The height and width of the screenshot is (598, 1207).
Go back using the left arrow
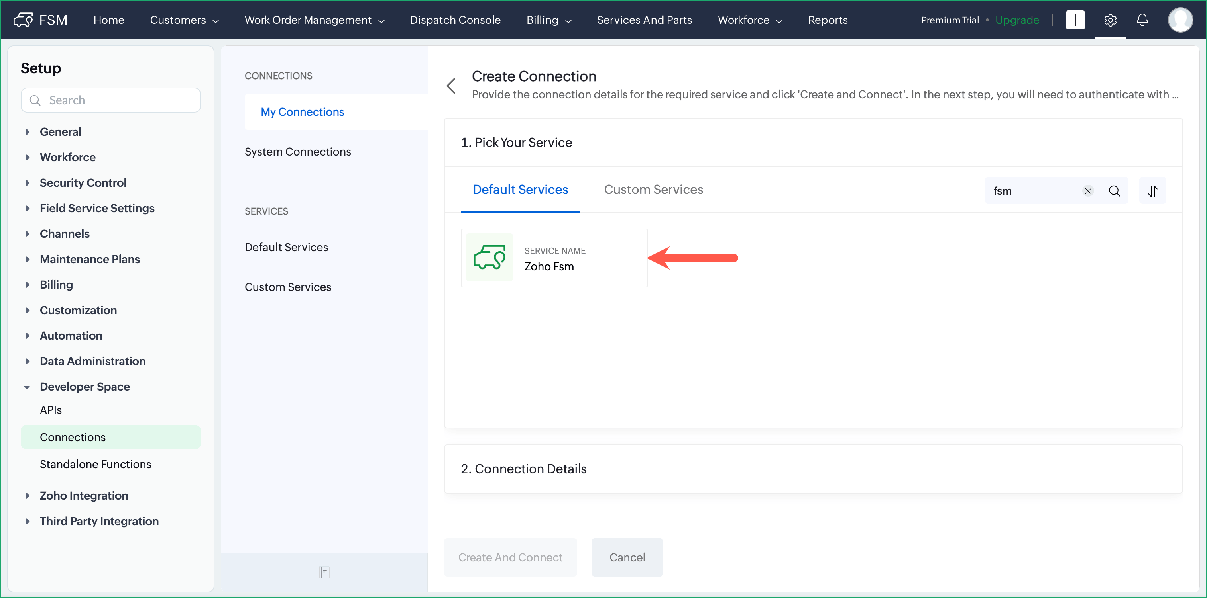pyautogui.click(x=451, y=86)
